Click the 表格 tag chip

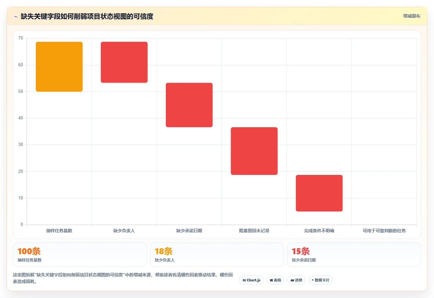(275, 280)
